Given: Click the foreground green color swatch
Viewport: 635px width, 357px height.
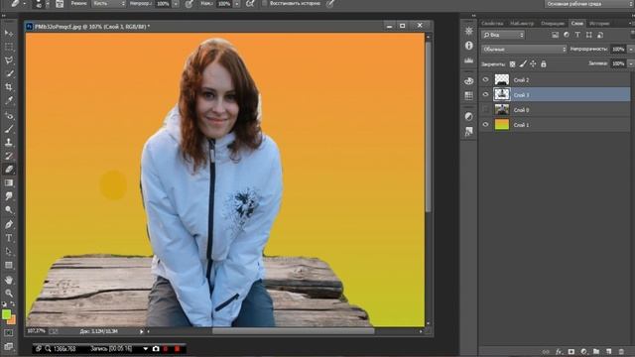Looking at the screenshot, I should 6,314.
